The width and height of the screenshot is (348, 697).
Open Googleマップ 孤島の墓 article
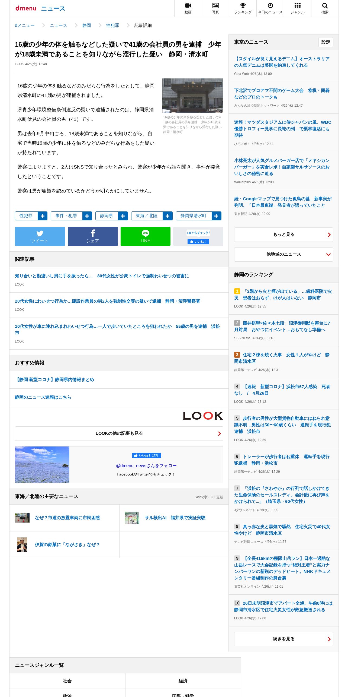click(x=283, y=202)
